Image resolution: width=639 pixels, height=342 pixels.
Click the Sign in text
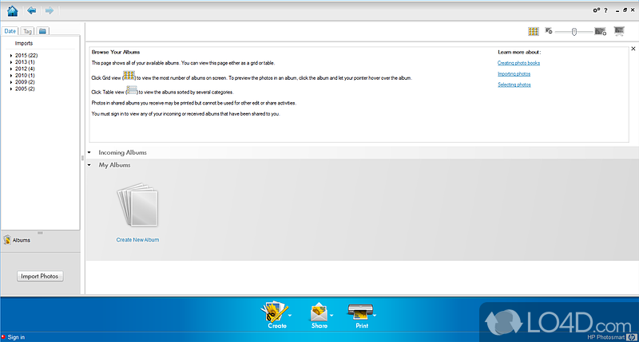tap(16, 337)
